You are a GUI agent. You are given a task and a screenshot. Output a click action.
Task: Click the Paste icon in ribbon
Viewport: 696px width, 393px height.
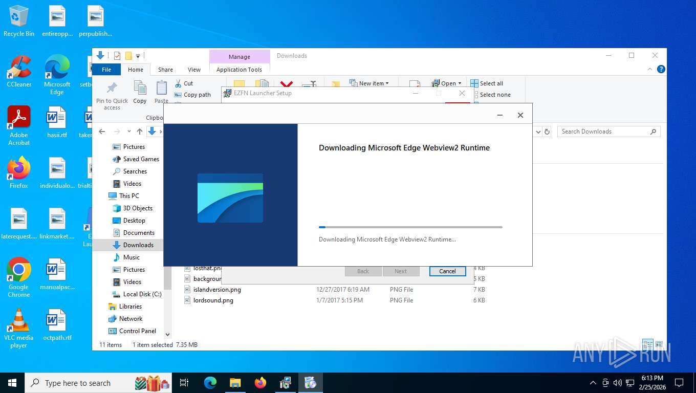click(x=161, y=88)
